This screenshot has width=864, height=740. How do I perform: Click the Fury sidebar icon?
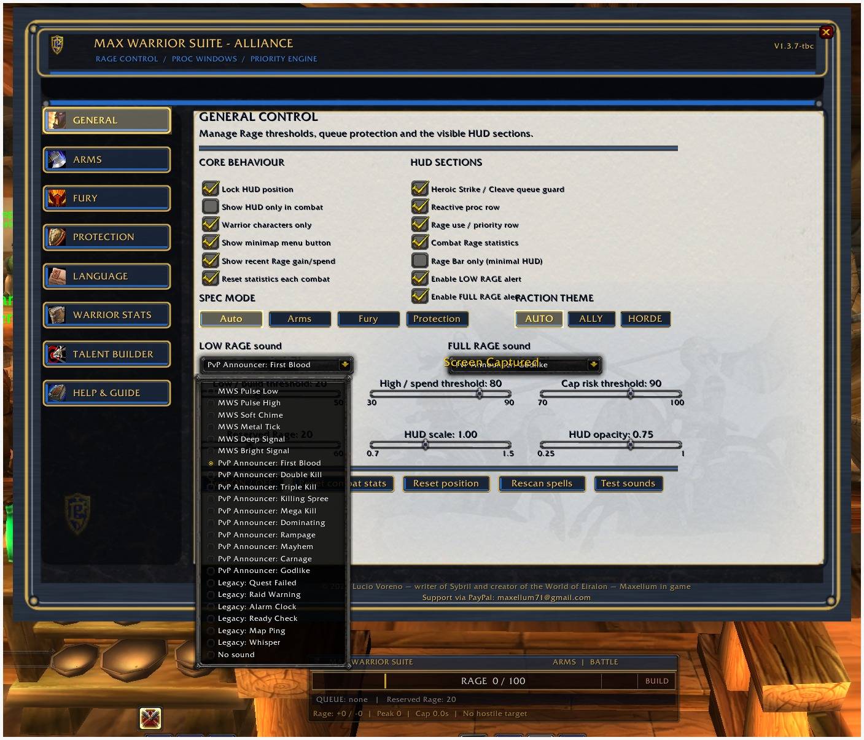click(57, 198)
